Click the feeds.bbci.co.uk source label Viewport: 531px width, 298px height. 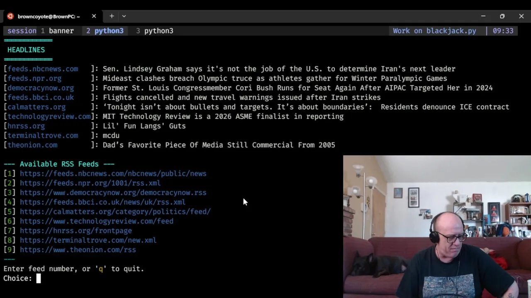pyautogui.click(x=40, y=97)
